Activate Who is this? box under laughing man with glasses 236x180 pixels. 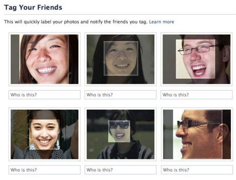(x=196, y=95)
